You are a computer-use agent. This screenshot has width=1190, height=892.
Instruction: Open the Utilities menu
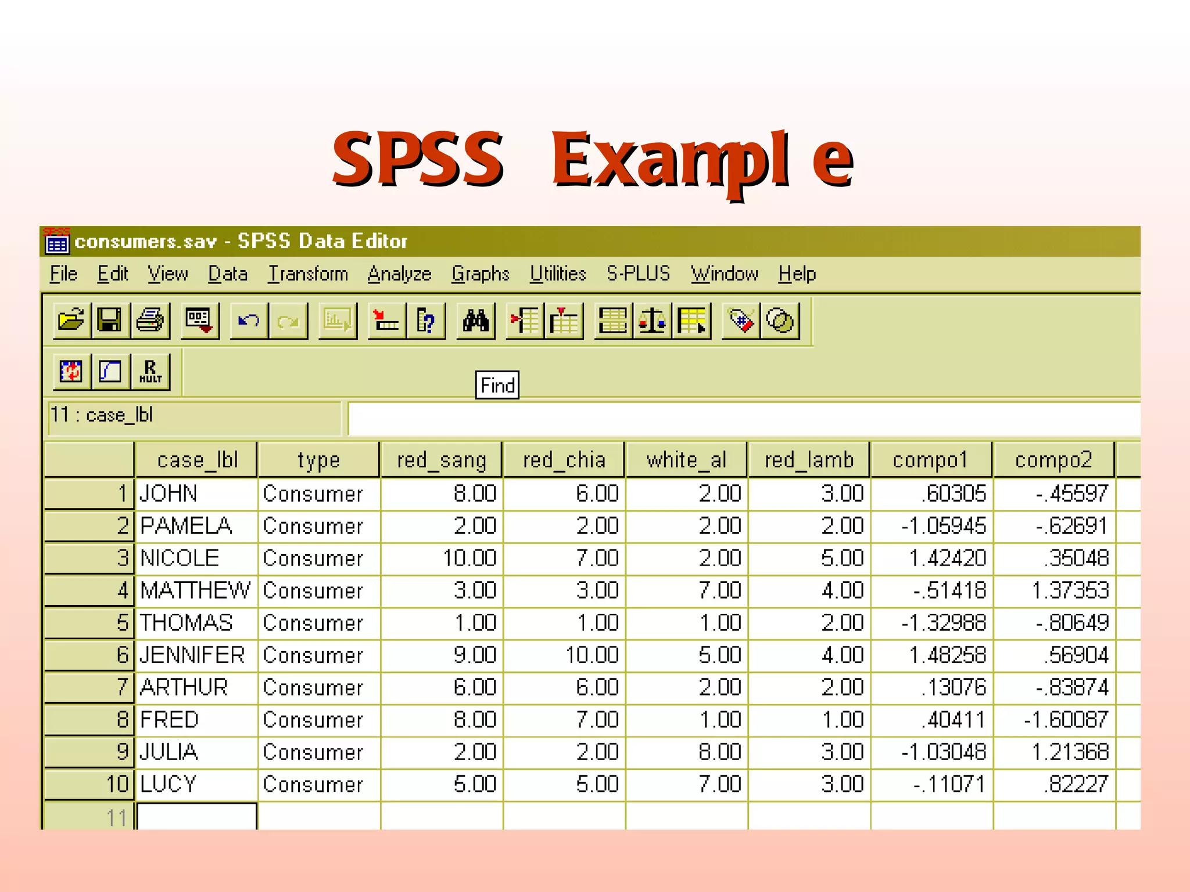point(558,274)
